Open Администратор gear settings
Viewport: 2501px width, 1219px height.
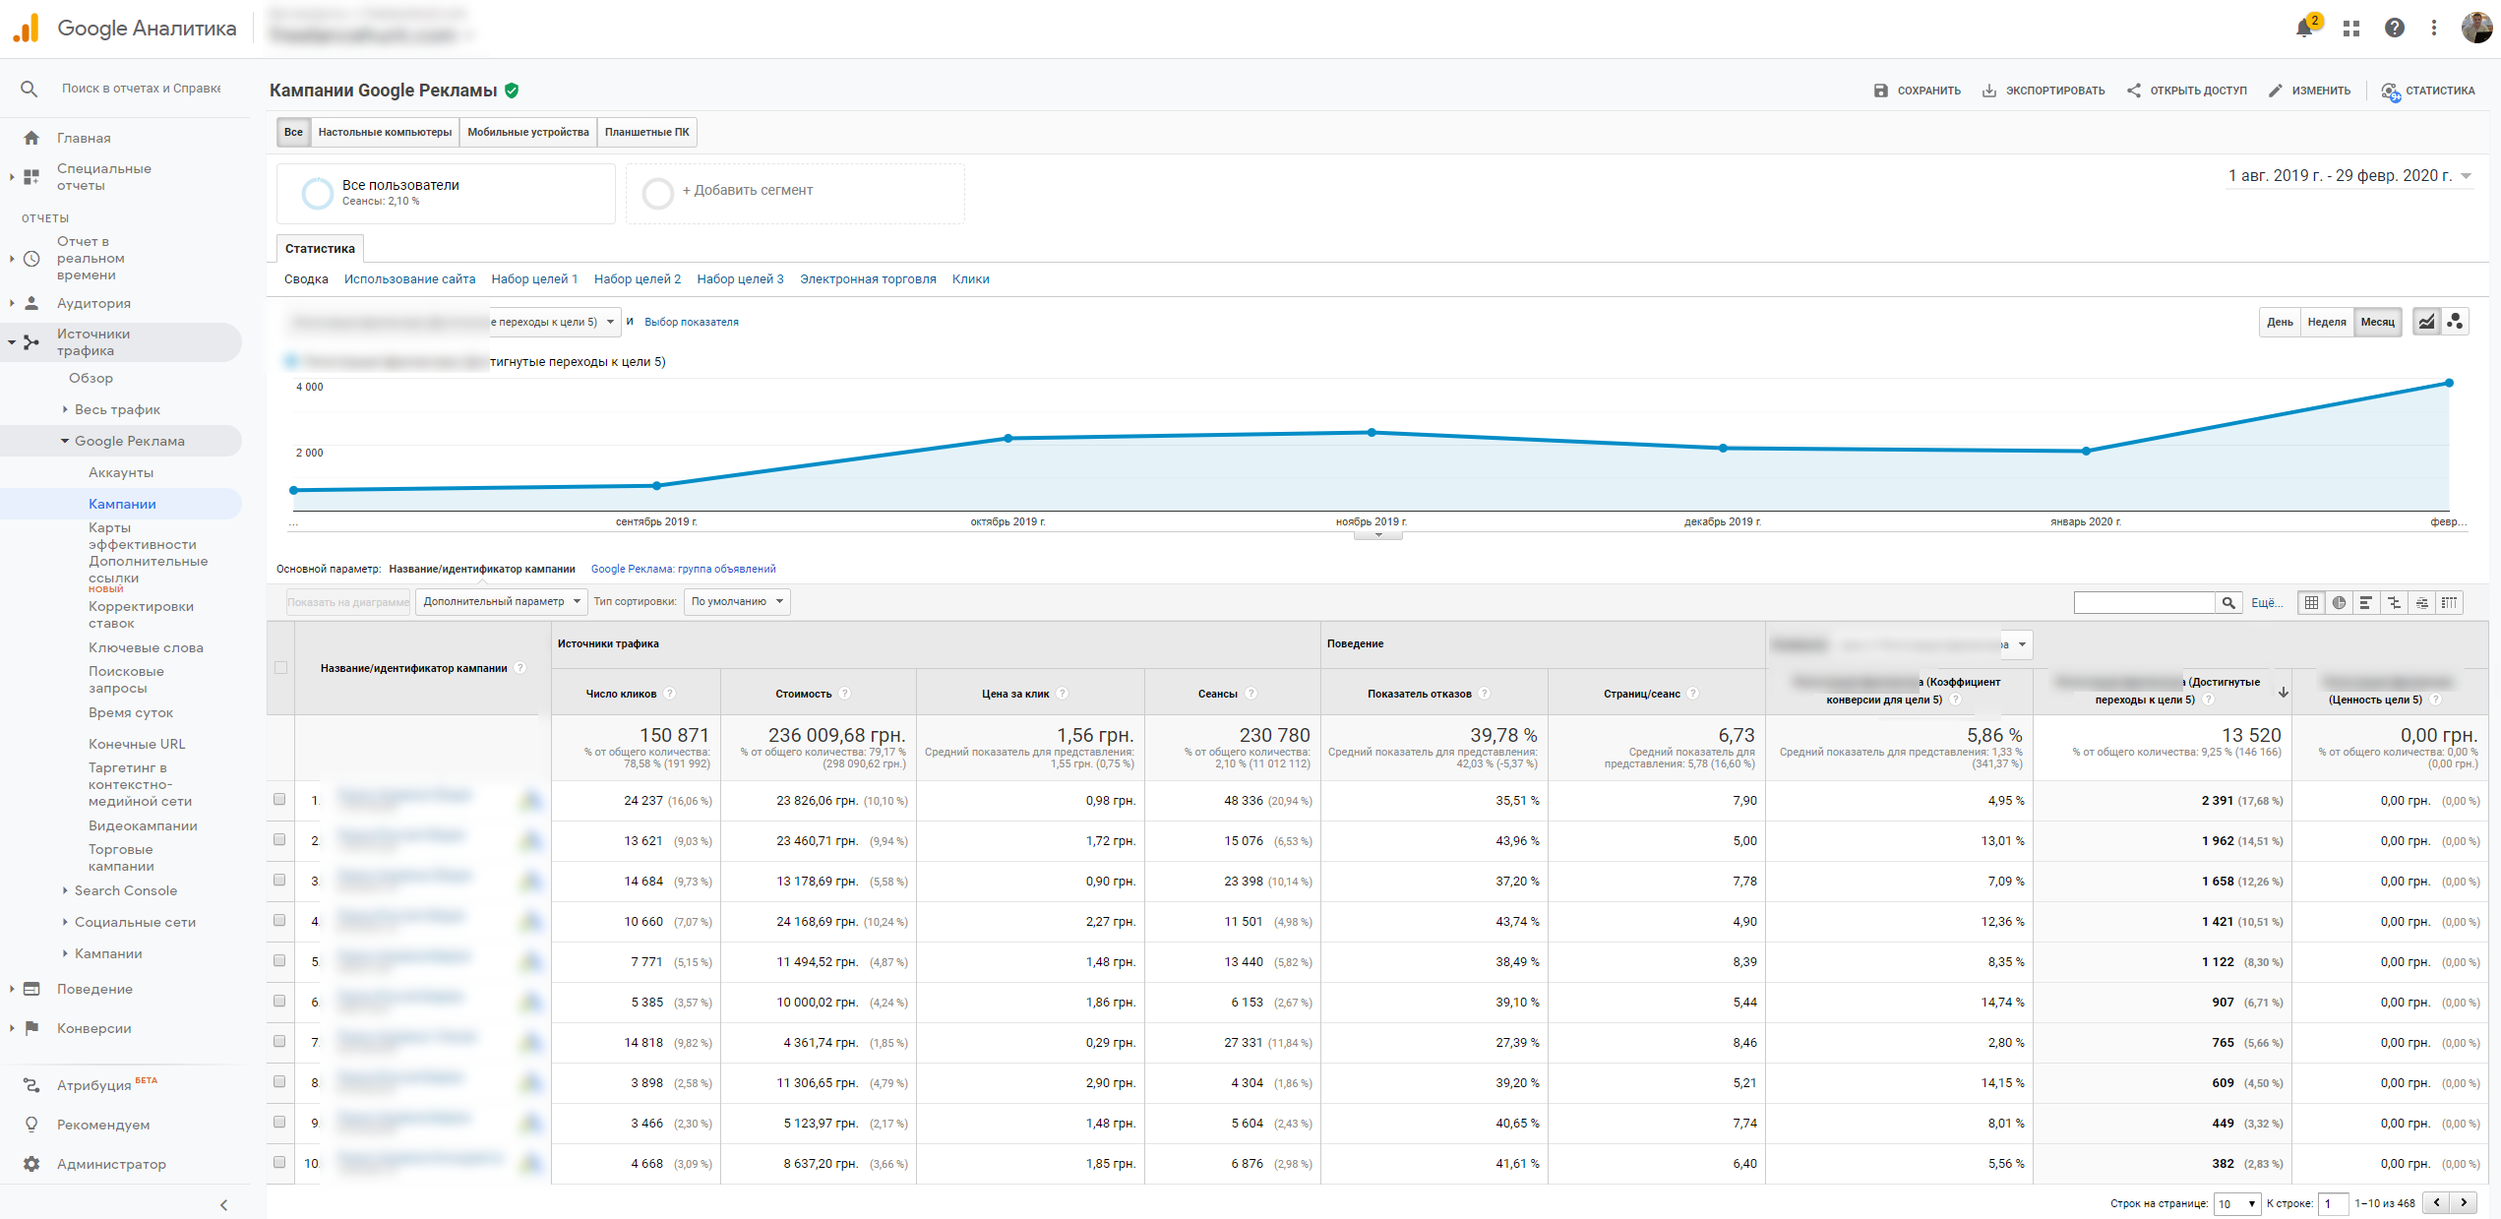[31, 1164]
